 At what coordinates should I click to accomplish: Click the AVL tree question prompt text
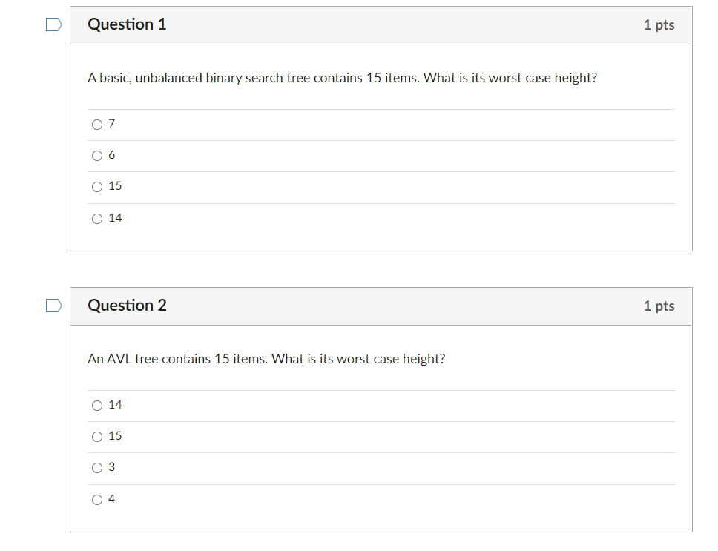tap(266, 359)
